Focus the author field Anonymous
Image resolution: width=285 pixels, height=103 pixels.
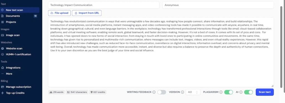coord(218,5)
